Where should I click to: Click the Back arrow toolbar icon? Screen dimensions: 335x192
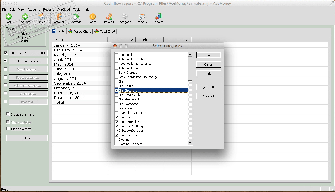point(8,17)
